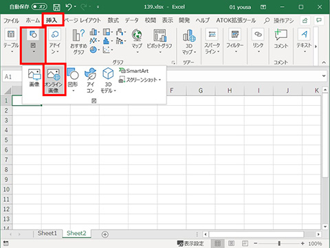Switch to Page Layout view icon
Image resolution: width=330 pixels, height=248 pixels.
[x=232, y=243]
